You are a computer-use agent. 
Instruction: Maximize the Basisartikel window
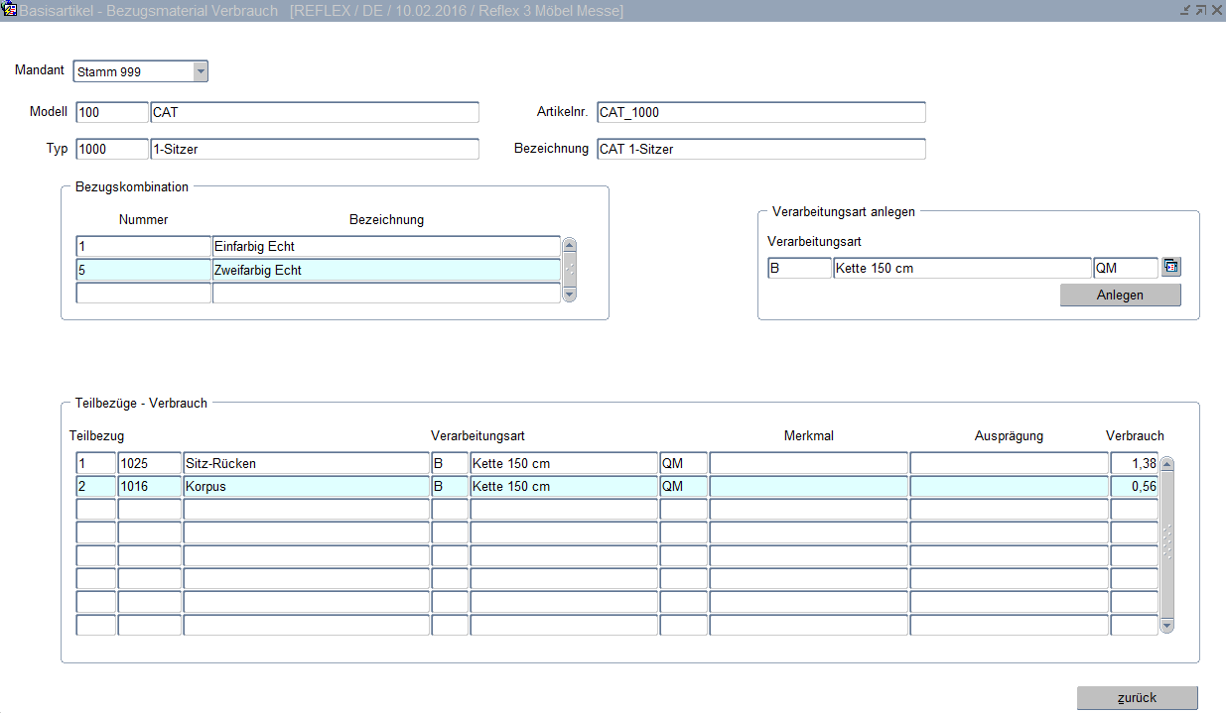click(x=1200, y=10)
